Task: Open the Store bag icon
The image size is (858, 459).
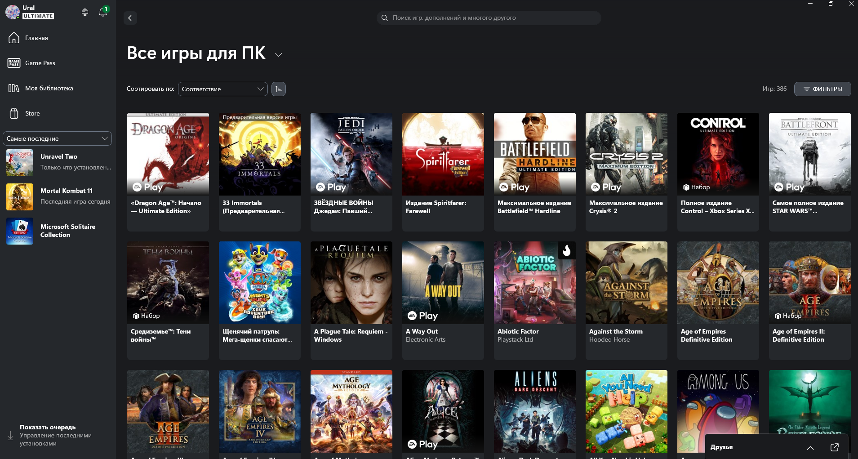Action: (14, 113)
